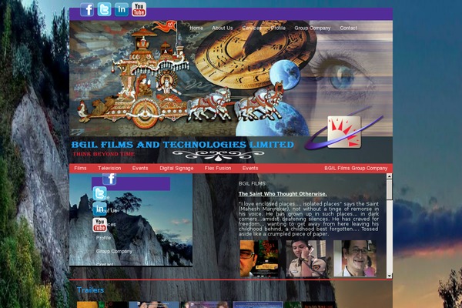Image resolution: width=462 pixels, height=308 pixels.
Task: Open the film still of smiling man
Action: (x=355, y=258)
